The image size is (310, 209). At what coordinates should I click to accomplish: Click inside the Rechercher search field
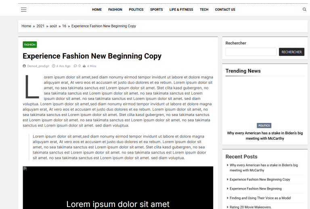[251, 52]
